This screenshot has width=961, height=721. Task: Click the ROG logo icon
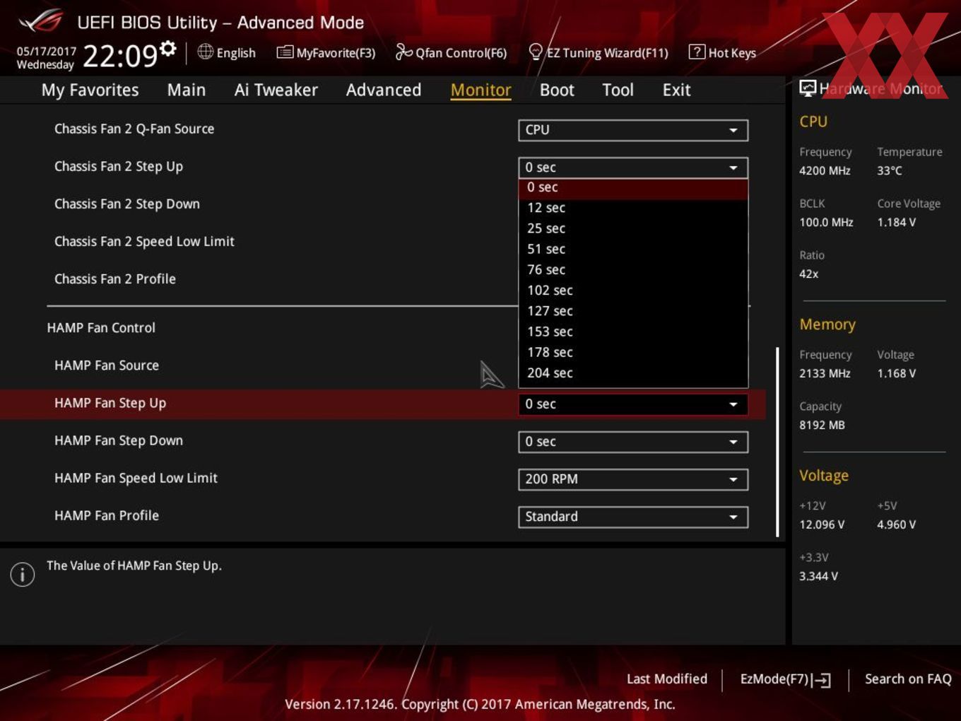41,21
